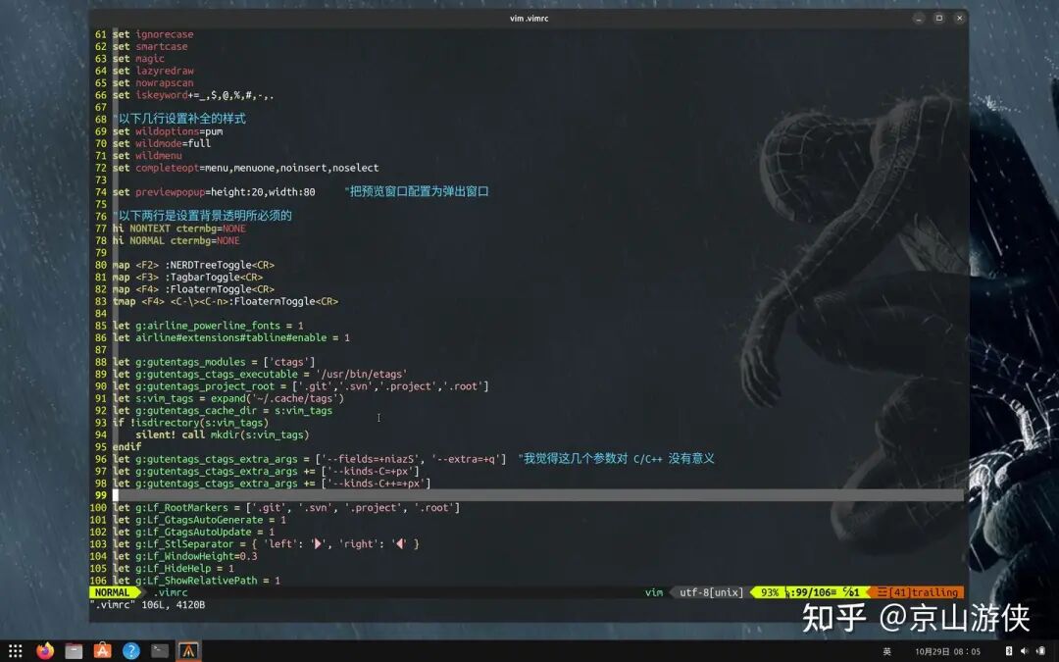Click 'hi NORMAL ctermbg=NONE' line
Image resolution: width=1059 pixels, height=662 pixels.
pyautogui.click(x=176, y=241)
